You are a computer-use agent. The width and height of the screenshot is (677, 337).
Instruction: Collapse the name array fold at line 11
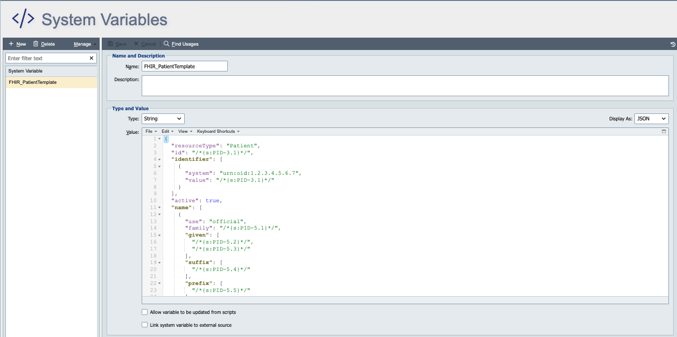coord(159,207)
